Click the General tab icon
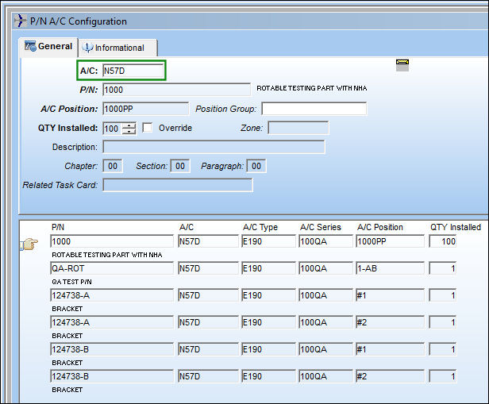Image resolution: width=489 pixels, height=404 pixels. pyautogui.click(x=30, y=46)
